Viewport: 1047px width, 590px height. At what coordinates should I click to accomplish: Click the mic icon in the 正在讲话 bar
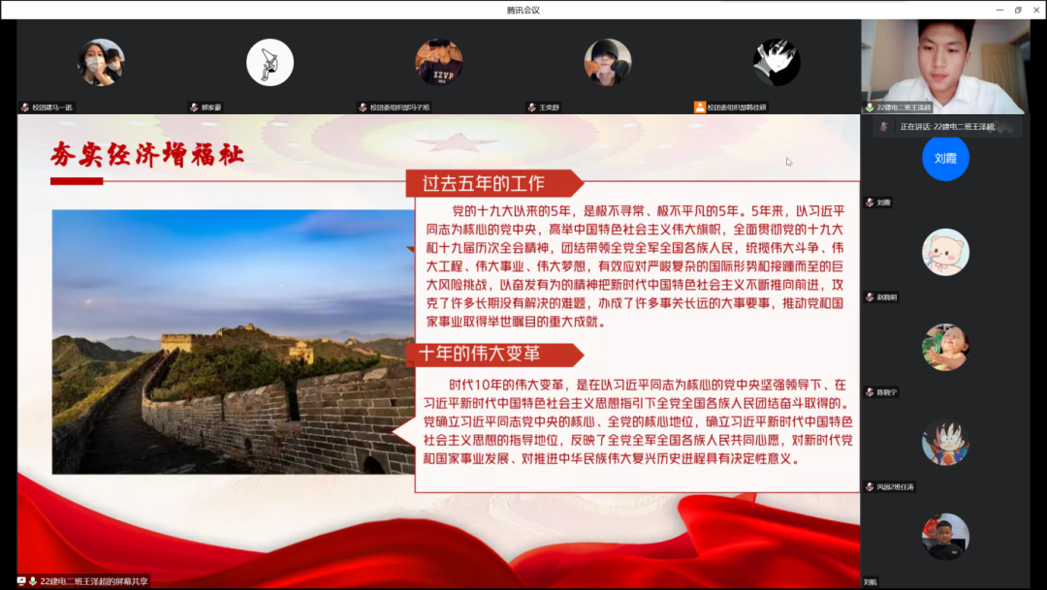point(883,127)
